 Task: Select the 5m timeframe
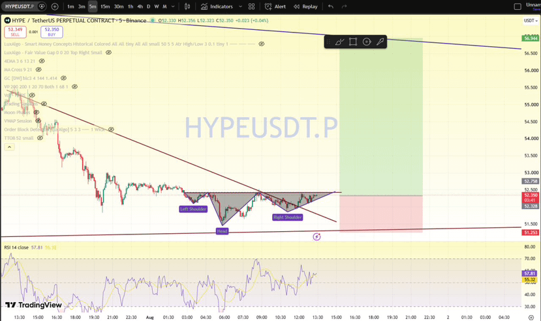[x=93, y=7]
